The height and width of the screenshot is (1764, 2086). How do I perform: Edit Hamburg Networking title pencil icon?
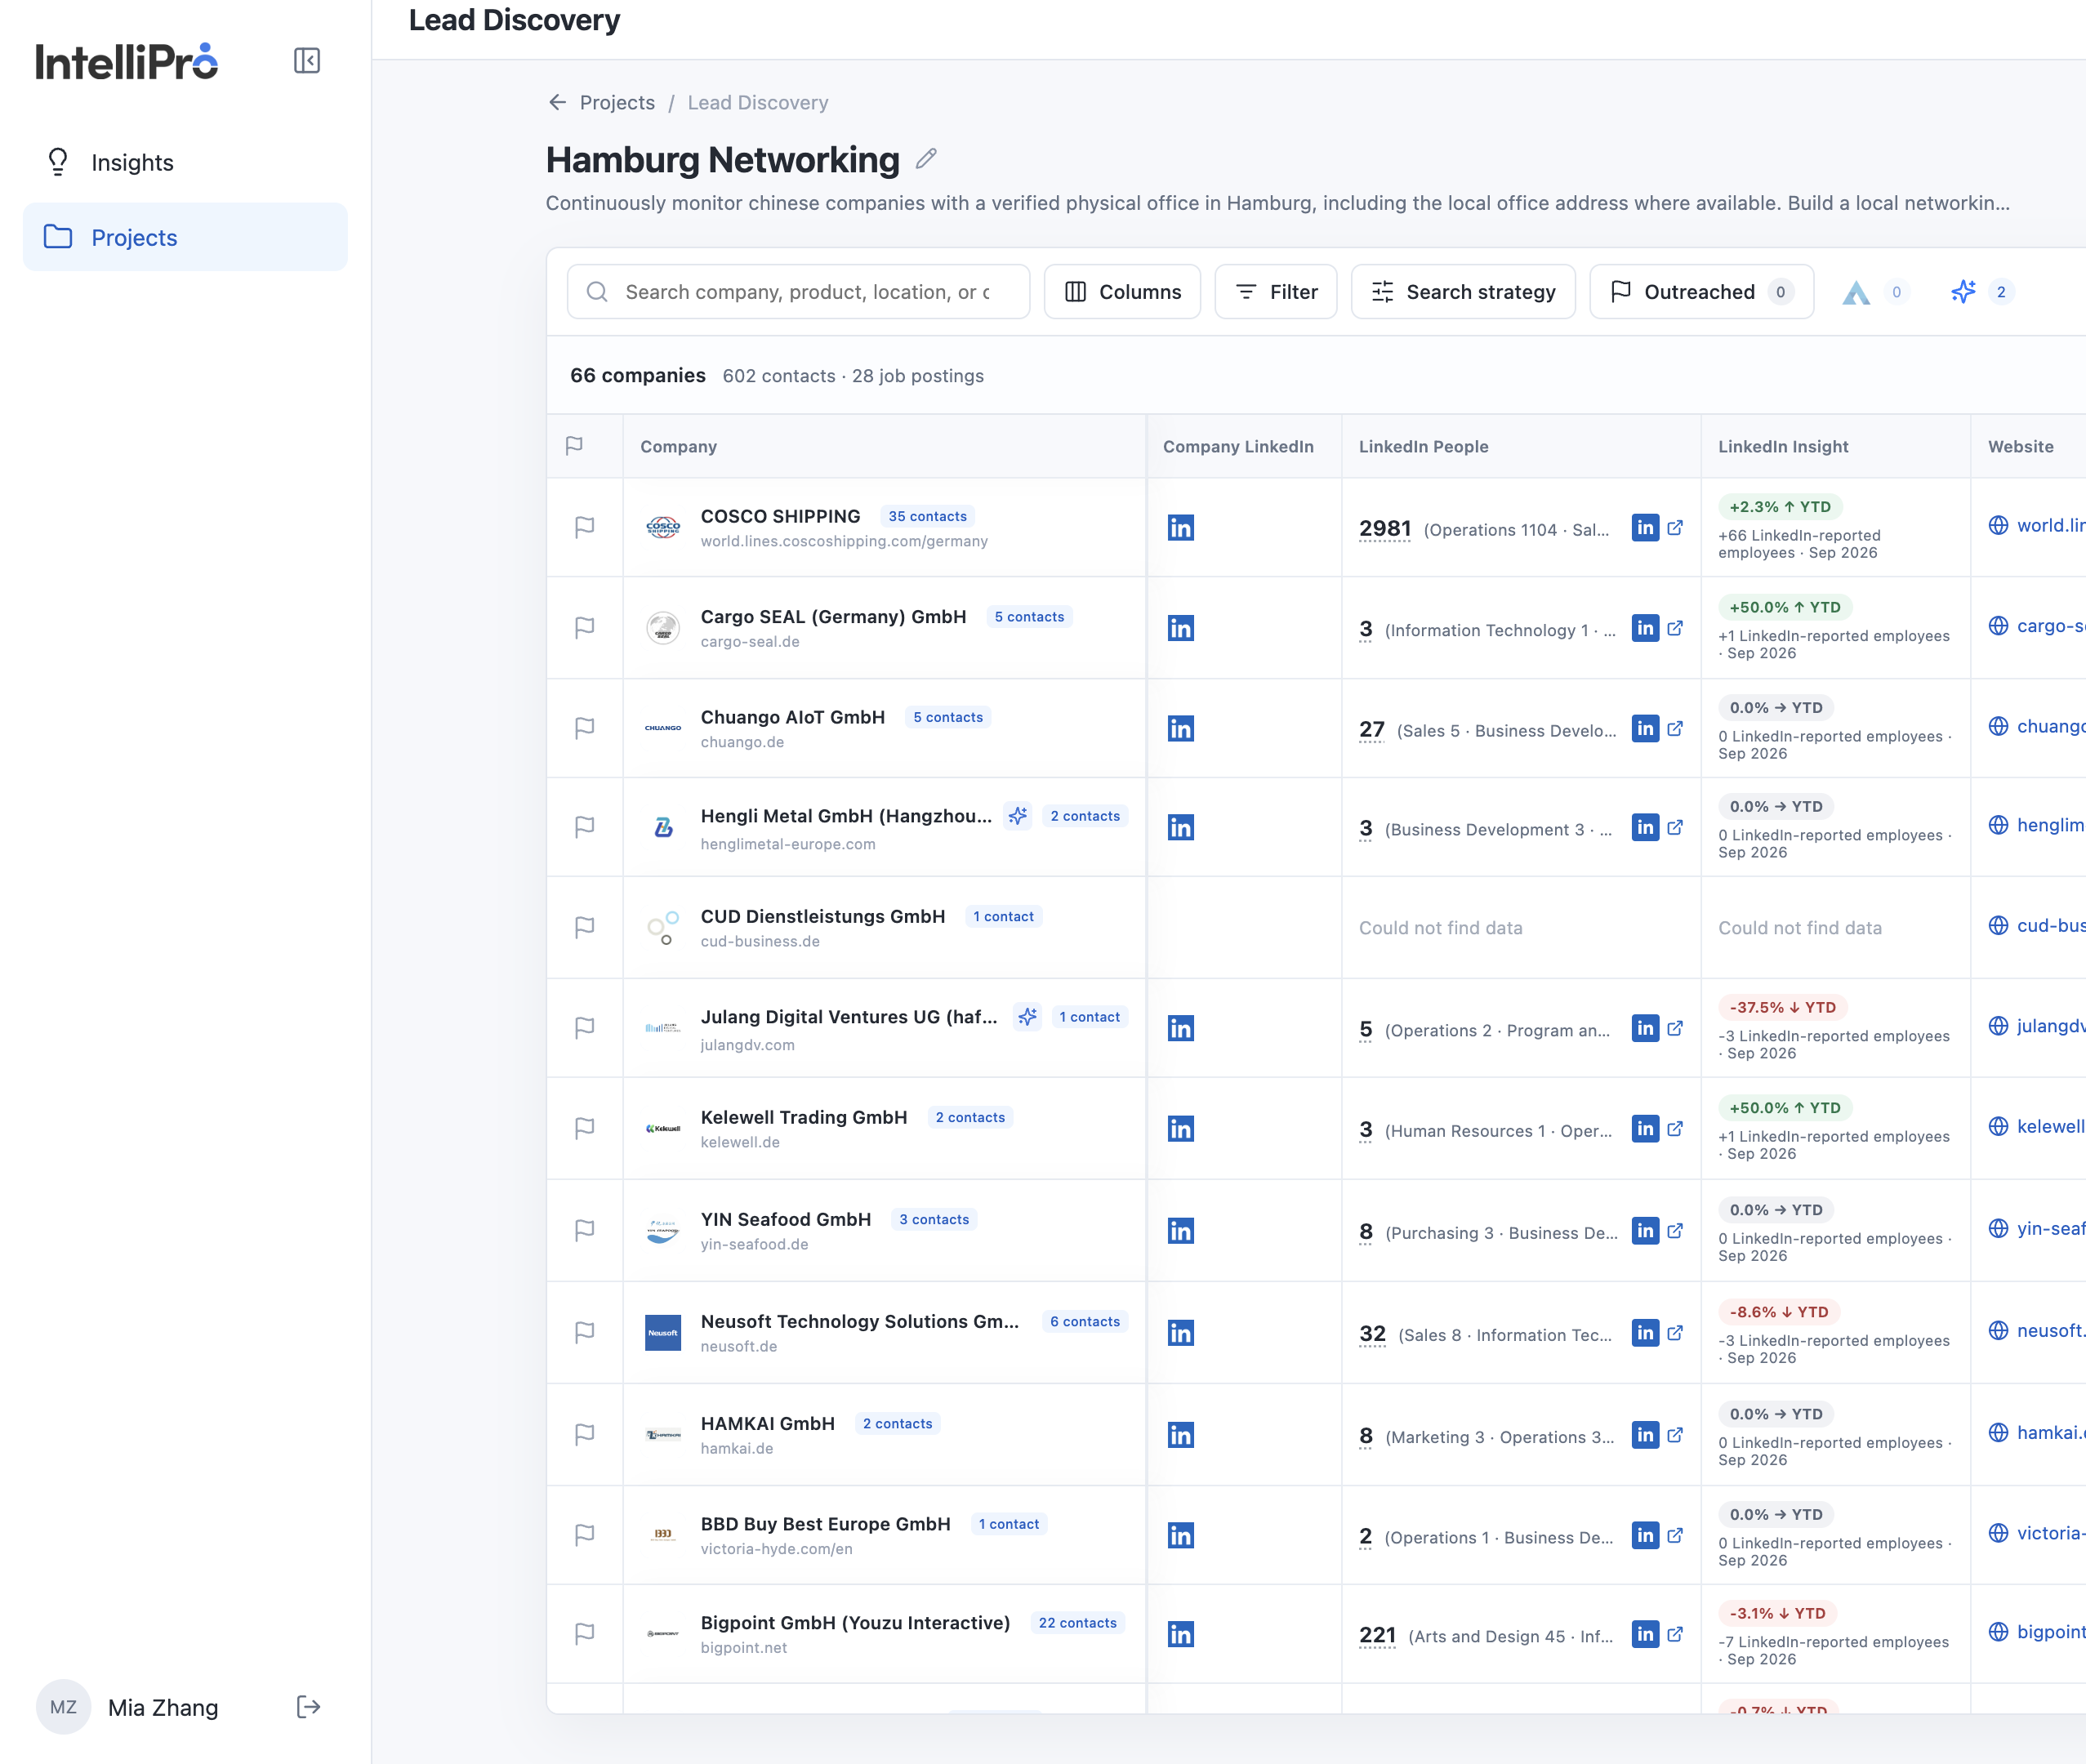(x=926, y=159)
